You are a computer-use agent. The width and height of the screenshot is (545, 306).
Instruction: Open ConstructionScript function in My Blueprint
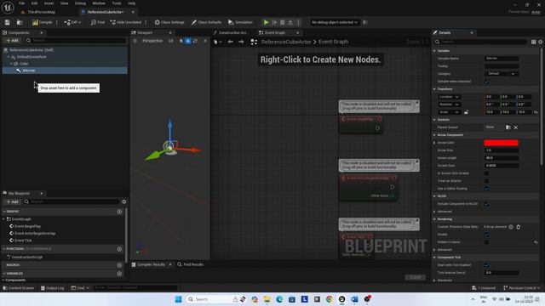pos(26,257)
